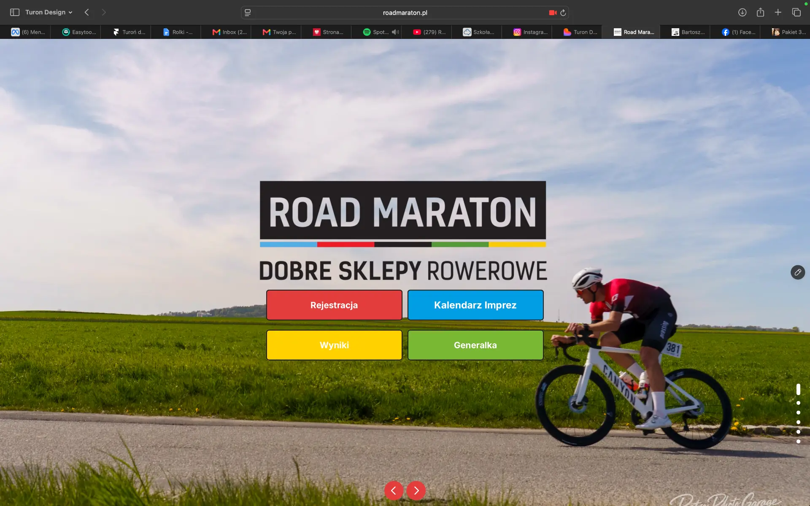Click the red camera recording indicator
The image size is (810, 506).
[553, 13]
